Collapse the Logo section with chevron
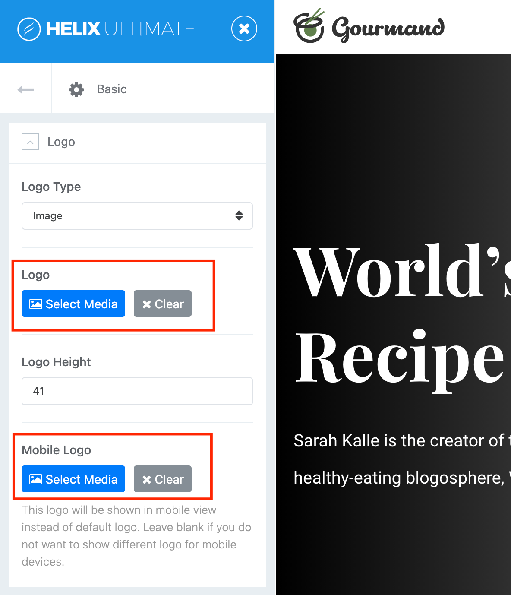511x595 pixels. [x=30, y=142]
